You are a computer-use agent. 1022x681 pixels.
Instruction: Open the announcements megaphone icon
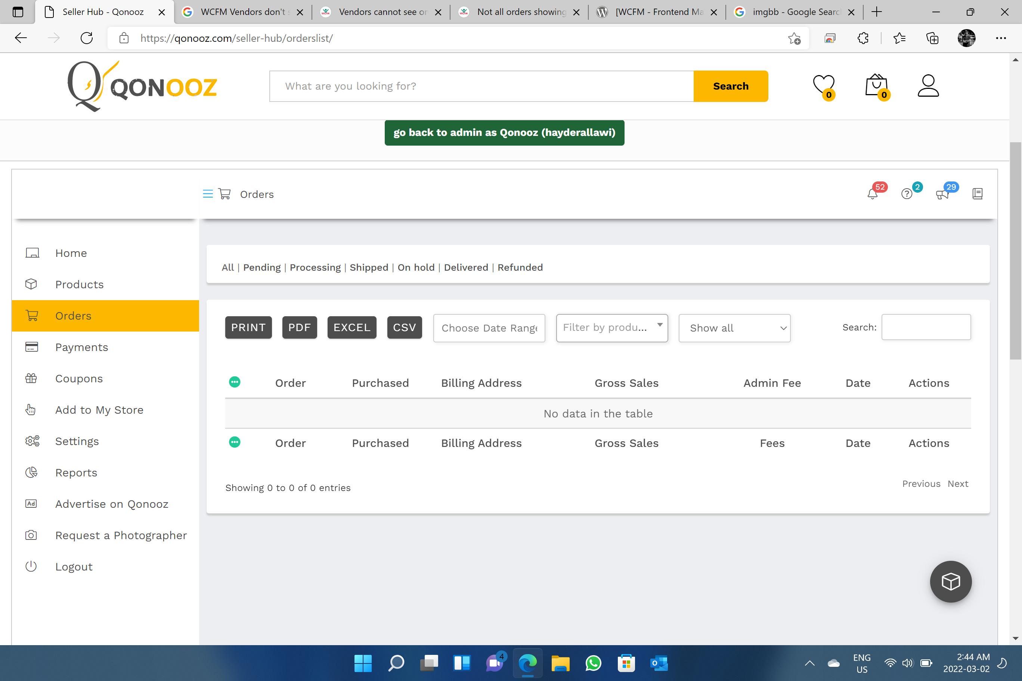(942, 194)
